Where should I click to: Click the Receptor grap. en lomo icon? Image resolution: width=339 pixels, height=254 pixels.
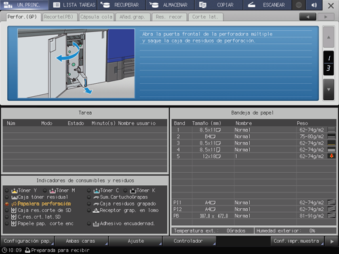click(x=96, y=210)
